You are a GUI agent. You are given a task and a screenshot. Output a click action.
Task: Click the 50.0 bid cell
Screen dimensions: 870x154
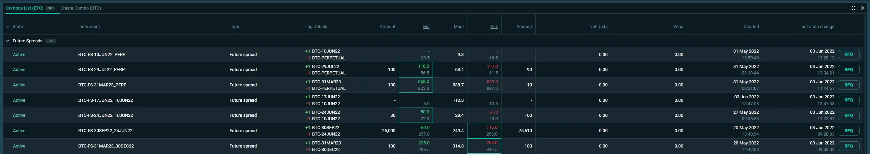(416, 115)
